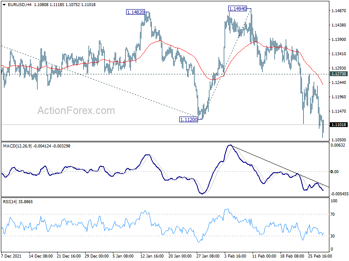Screen dimensions: 349x261
Task: Click the current price 1.11018 marker
Action: [x=339, y=125]
